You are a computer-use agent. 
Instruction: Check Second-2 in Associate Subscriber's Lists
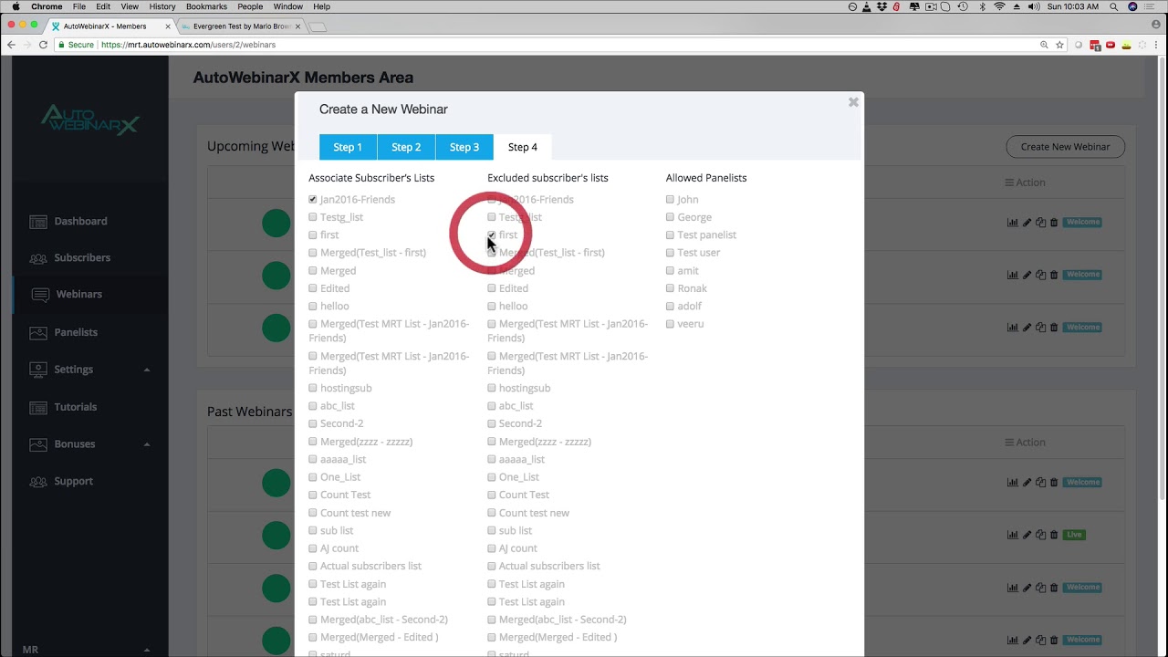(x=313, y=424)
